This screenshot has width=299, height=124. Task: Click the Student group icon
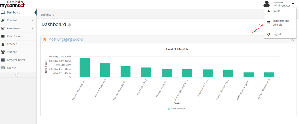[x=3, y=52]
